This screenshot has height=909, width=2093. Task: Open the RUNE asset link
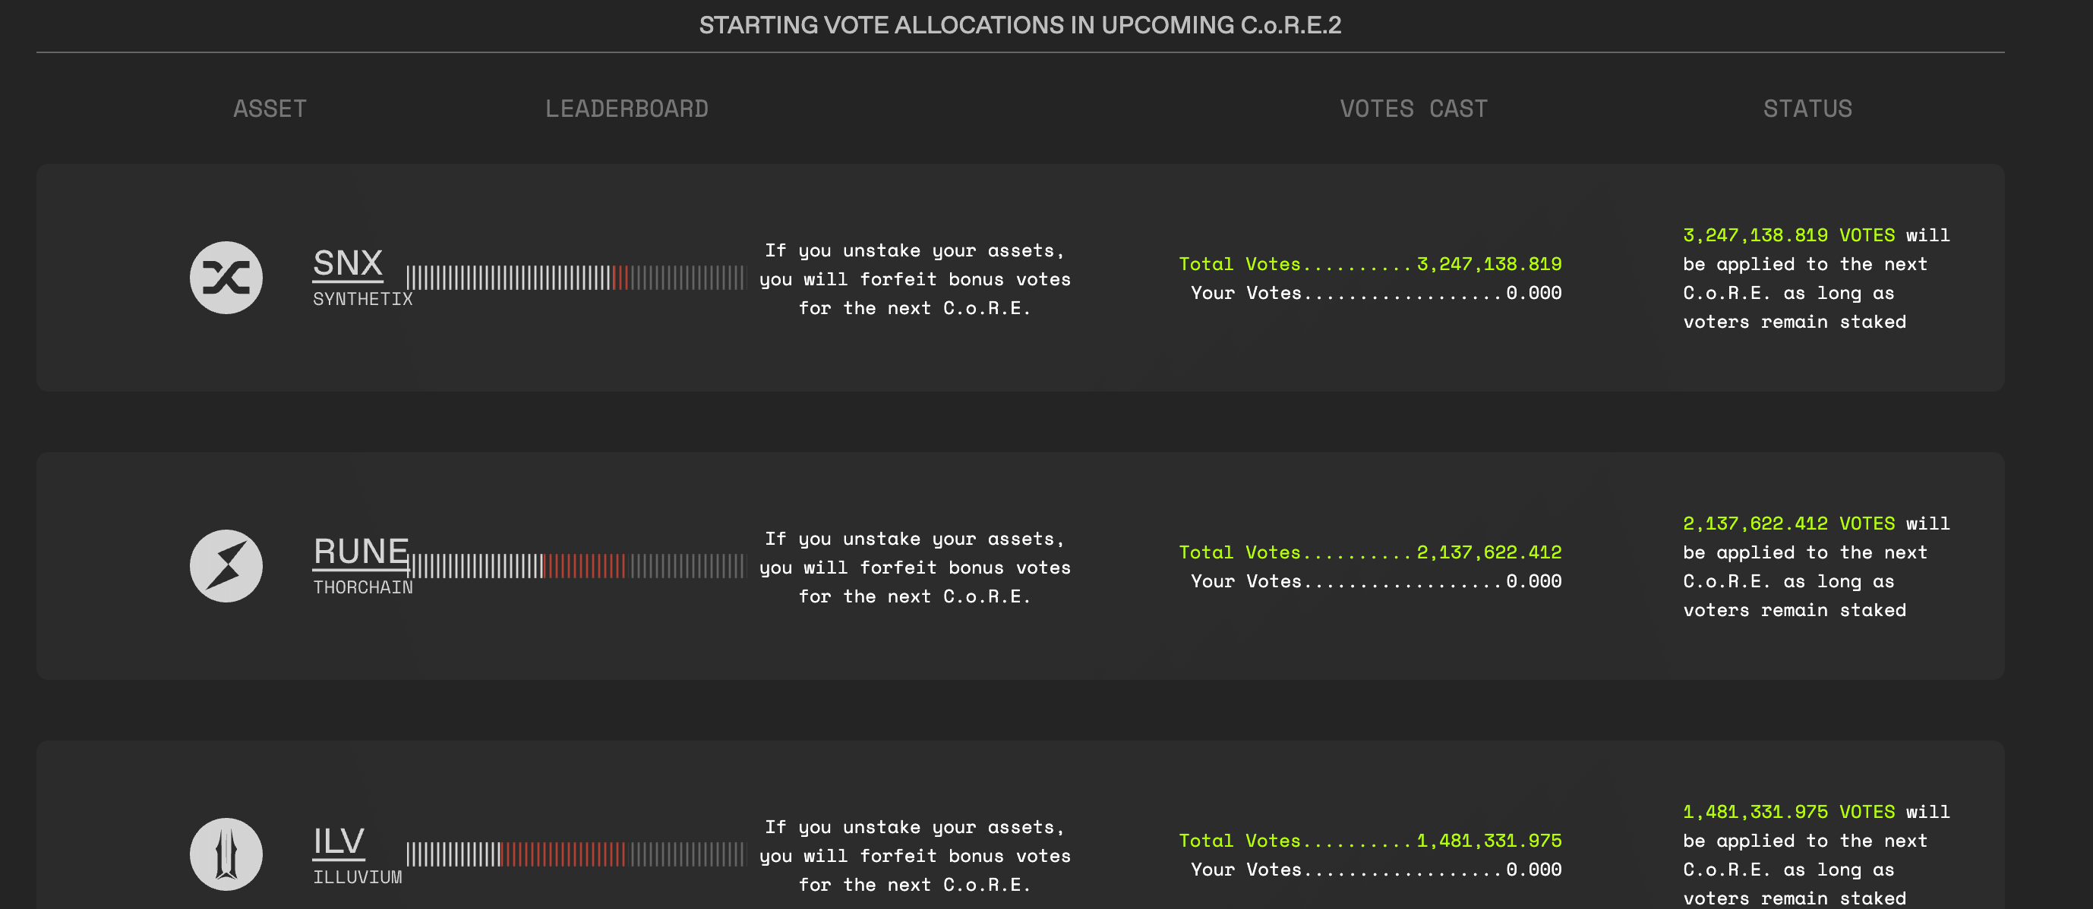(361, 552)
